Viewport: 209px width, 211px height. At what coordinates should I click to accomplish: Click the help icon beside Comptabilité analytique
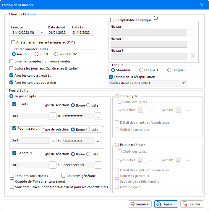pos(156,18)
